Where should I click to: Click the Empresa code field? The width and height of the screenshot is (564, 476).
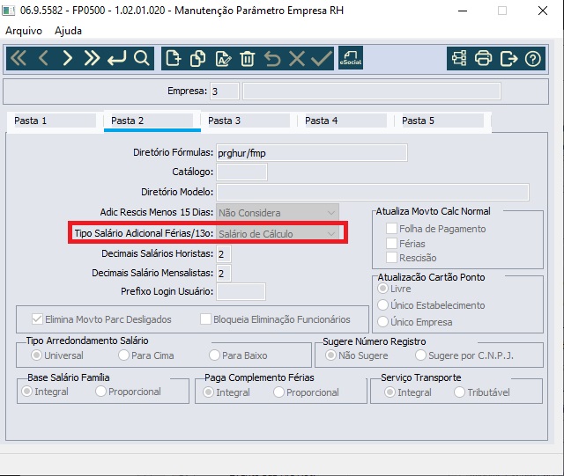[225, 92]
